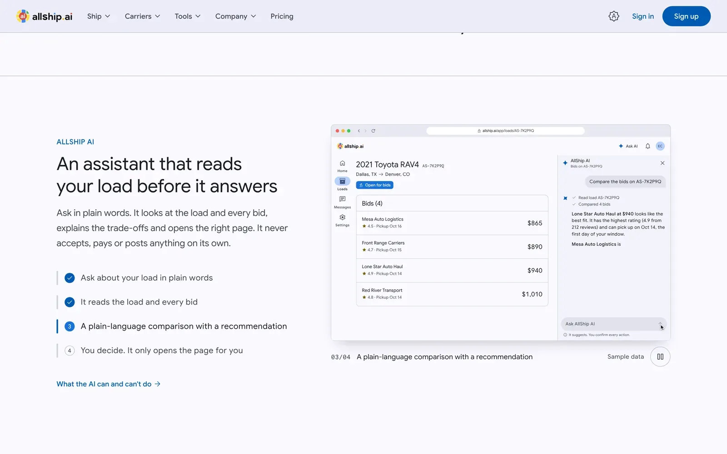Select the Lone Star Auto Haul bid row

(x=452, y=271)
